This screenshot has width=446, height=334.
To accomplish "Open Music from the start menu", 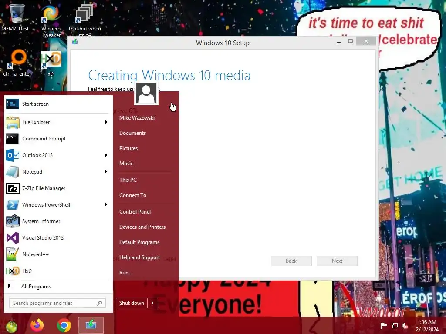I will tap(126, 164).
